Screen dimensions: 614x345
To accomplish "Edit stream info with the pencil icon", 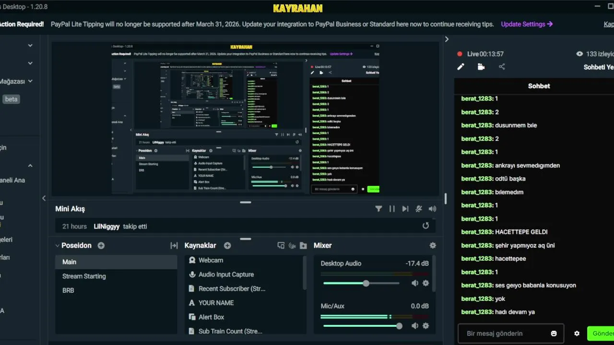I will [460, 67].
